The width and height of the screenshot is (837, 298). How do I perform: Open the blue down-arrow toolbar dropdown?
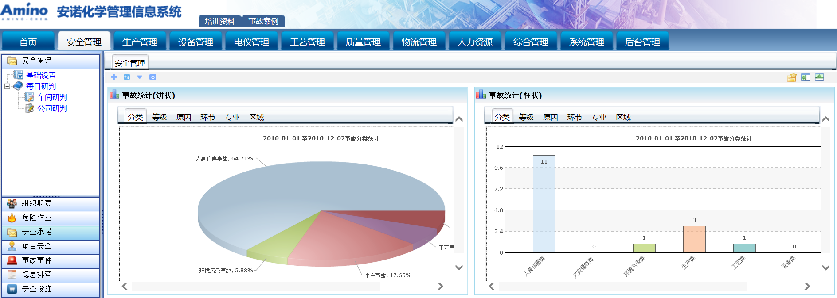pyautogui.click(x=140, y=77)
